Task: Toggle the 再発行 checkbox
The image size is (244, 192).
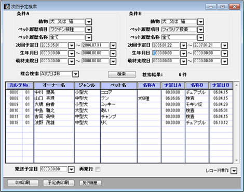Action: pyautogui.click(x=98, y=169)
